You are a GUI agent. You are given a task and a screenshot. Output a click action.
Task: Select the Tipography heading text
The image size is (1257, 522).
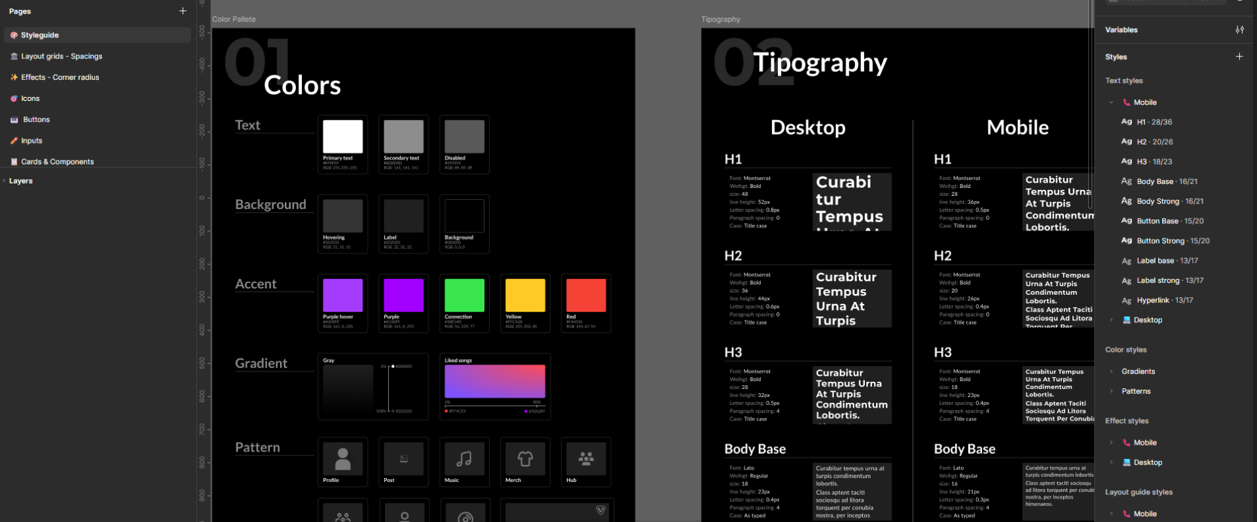pos(820,63)
